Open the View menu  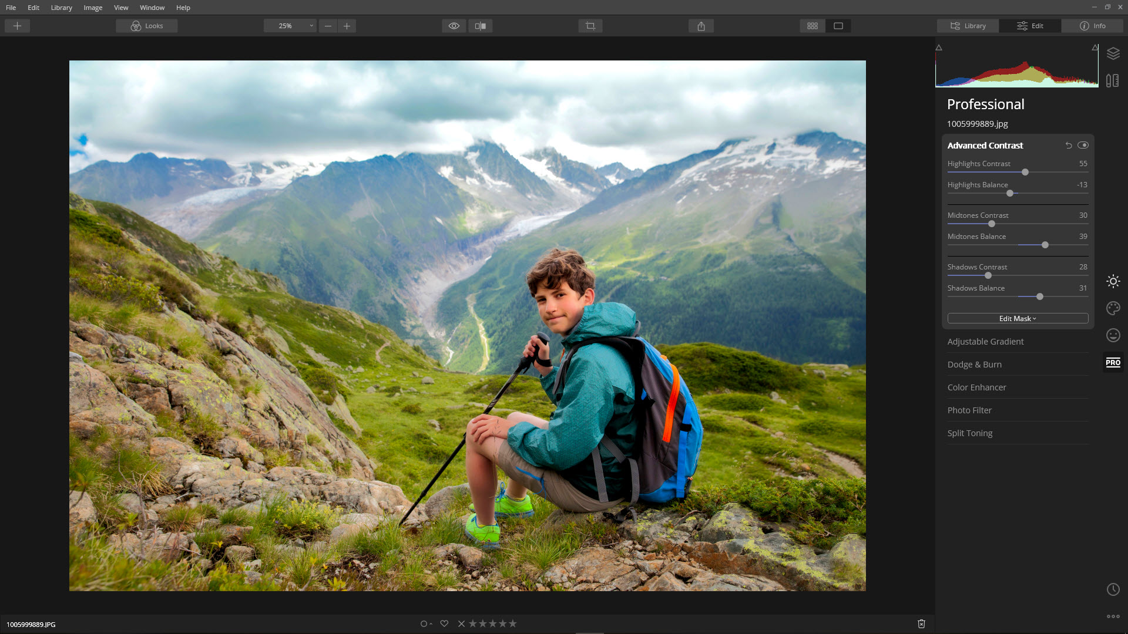(121, 8)
